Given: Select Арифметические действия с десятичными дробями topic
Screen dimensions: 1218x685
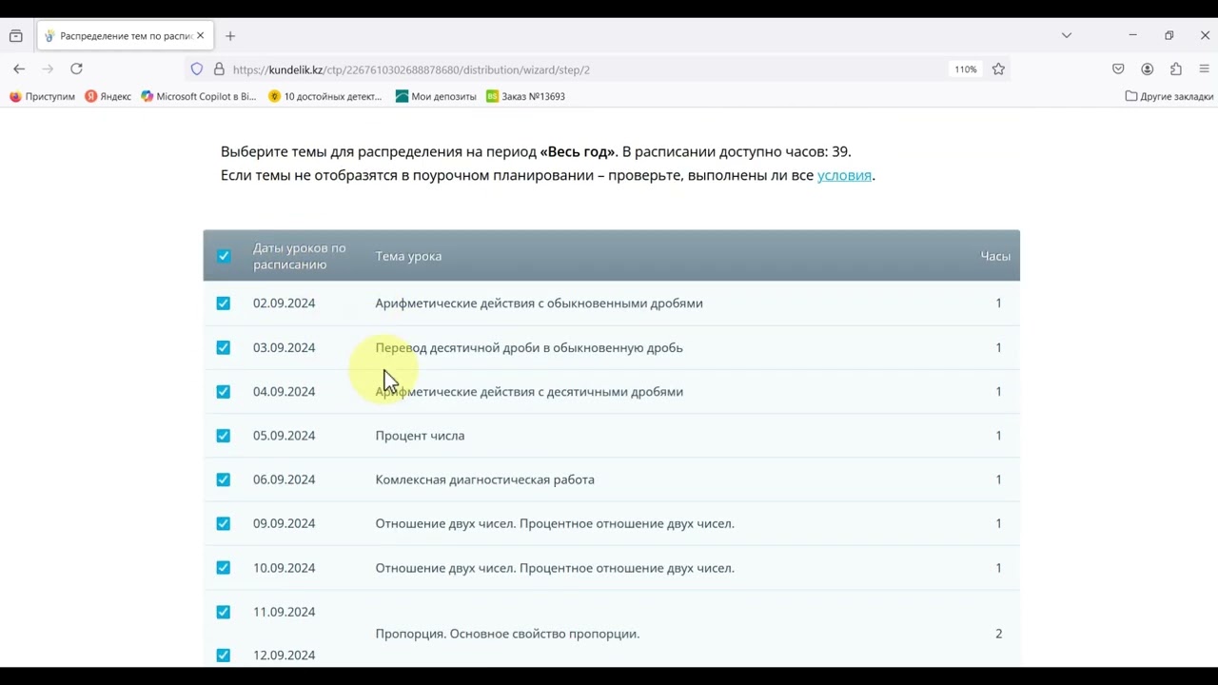Looking at the screenshot, I should click(529, 391).
